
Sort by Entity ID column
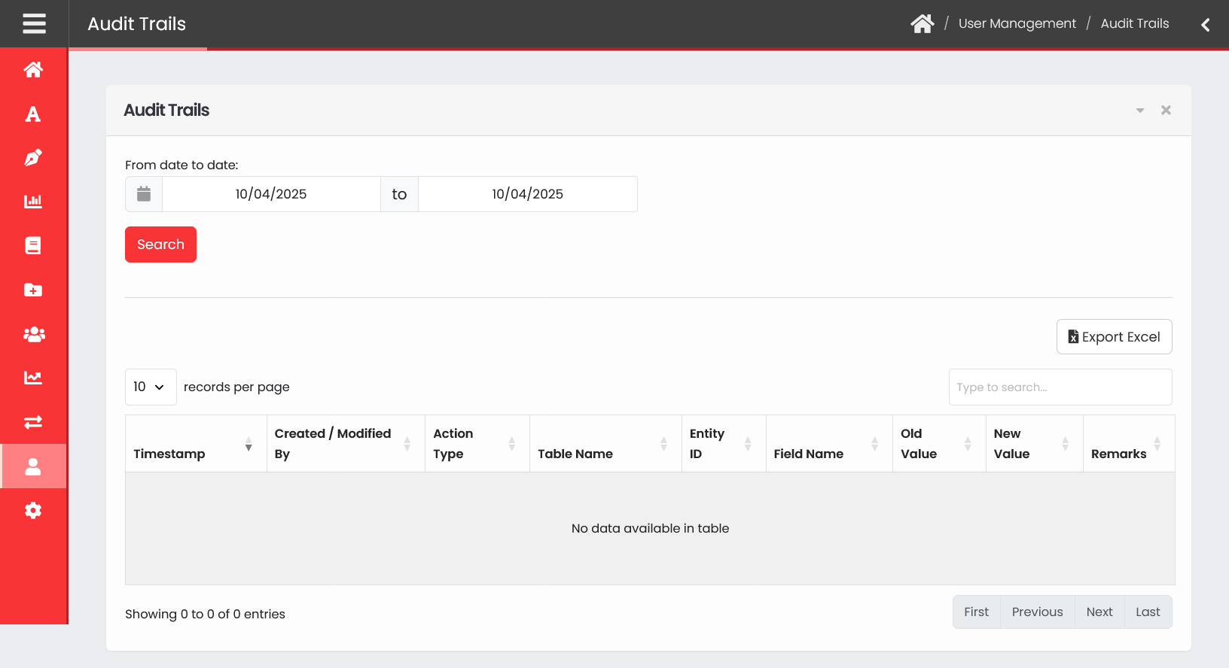click(724, 444)
